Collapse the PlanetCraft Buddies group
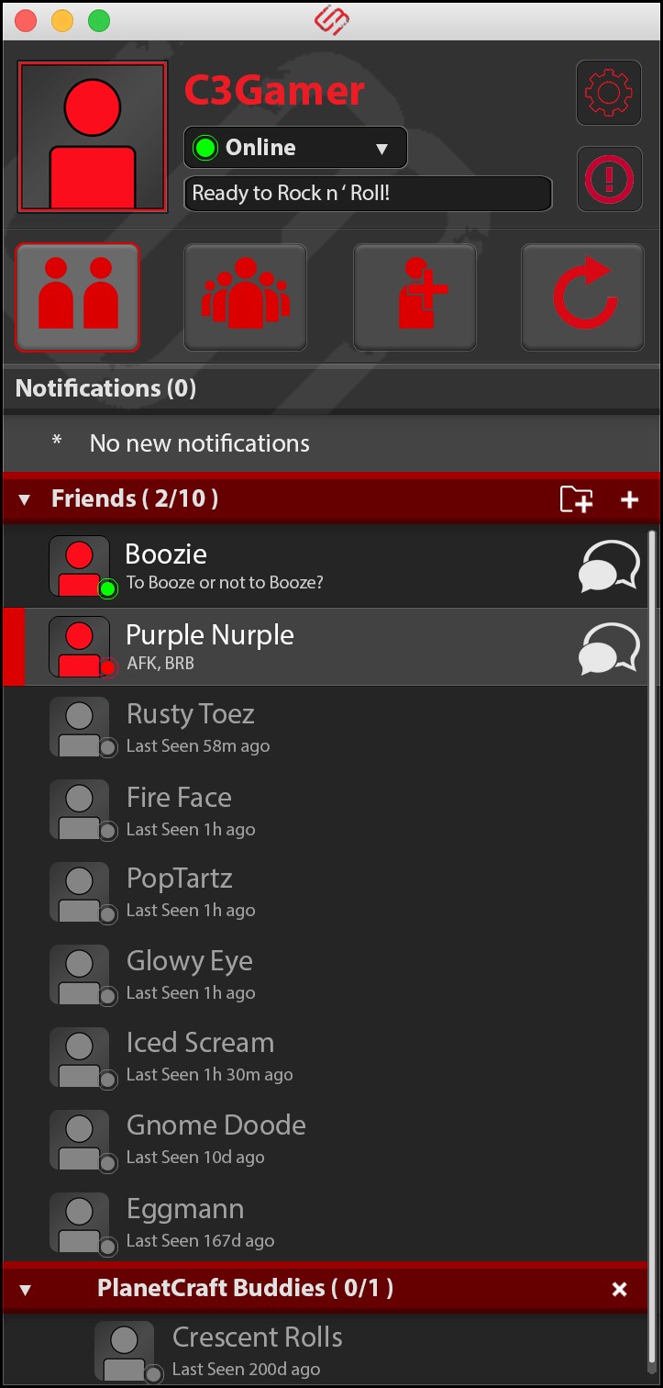This screenshot has height=1388, width=663. point(25,1290)
